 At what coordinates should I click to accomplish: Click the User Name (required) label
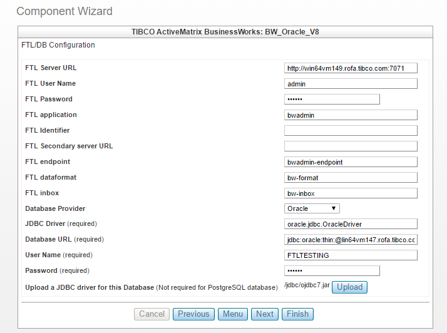point(59,255)
